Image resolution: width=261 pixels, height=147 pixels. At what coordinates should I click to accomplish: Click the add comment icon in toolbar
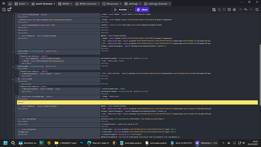click(229, 10)
